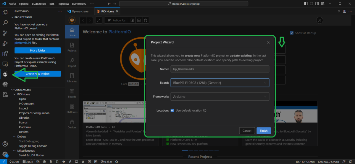Screen dimensions: 355x164
Task: Open the Файл menu
Action: pos(12,4)
